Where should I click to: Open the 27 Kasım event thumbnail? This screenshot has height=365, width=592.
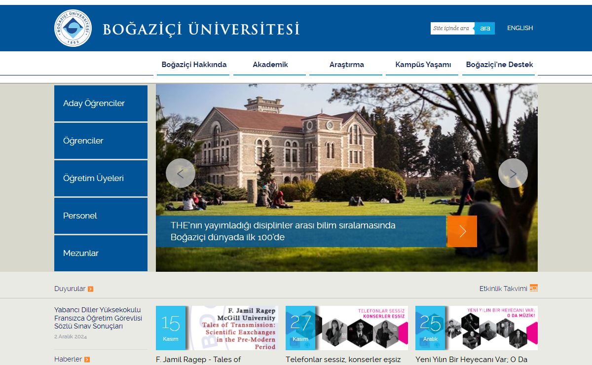coord(347,328)
